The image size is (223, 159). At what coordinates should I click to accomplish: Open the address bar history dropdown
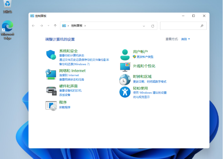[144, 26]
